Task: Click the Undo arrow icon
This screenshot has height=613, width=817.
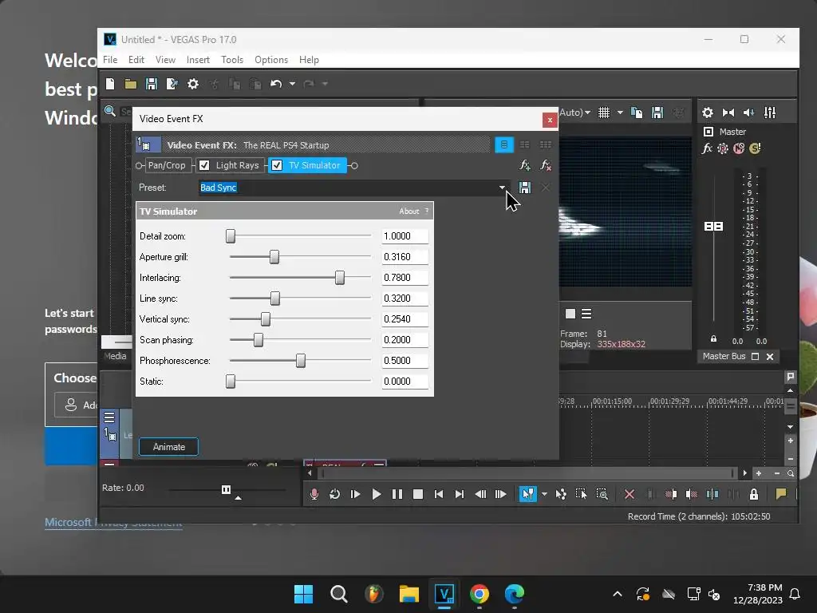Action: 275,84
